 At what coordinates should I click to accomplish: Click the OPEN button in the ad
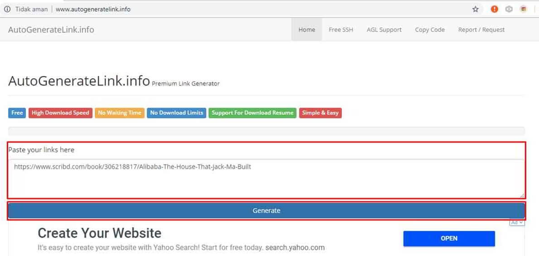(x=449, y=238)
